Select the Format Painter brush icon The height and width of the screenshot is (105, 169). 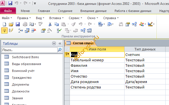74,24
